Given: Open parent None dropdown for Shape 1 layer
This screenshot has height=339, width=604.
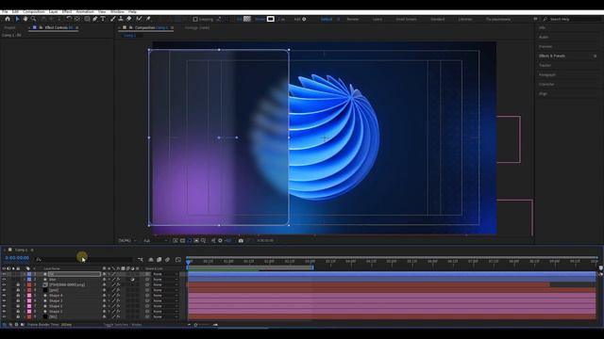Looking at the screenshot, I should click(x=166, y=312).
